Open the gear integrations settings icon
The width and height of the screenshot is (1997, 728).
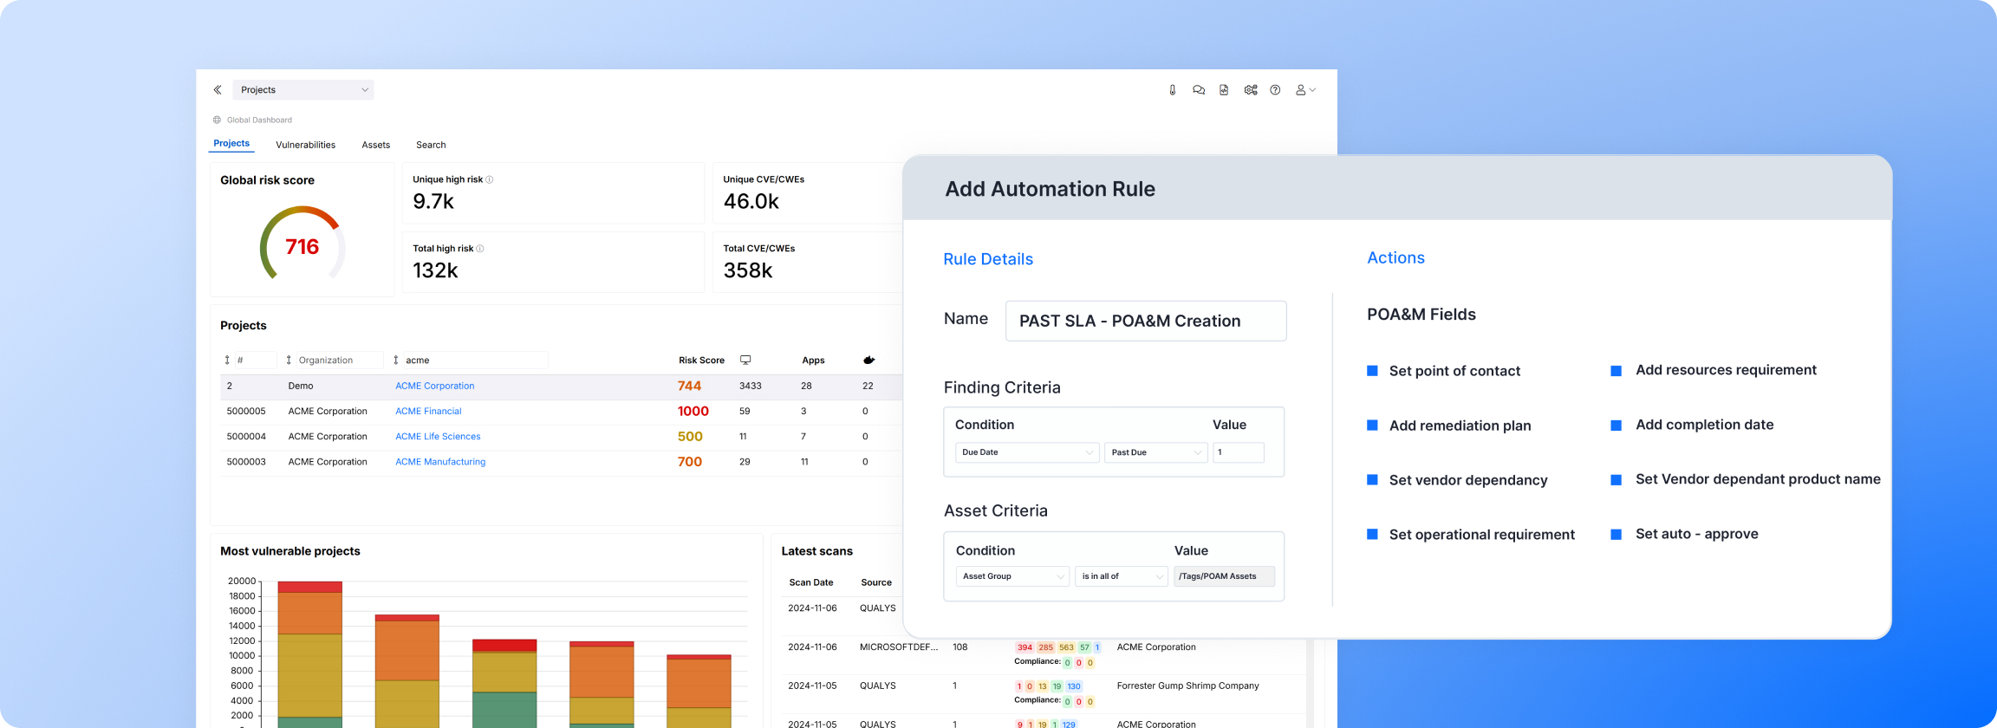[1251, 90]
